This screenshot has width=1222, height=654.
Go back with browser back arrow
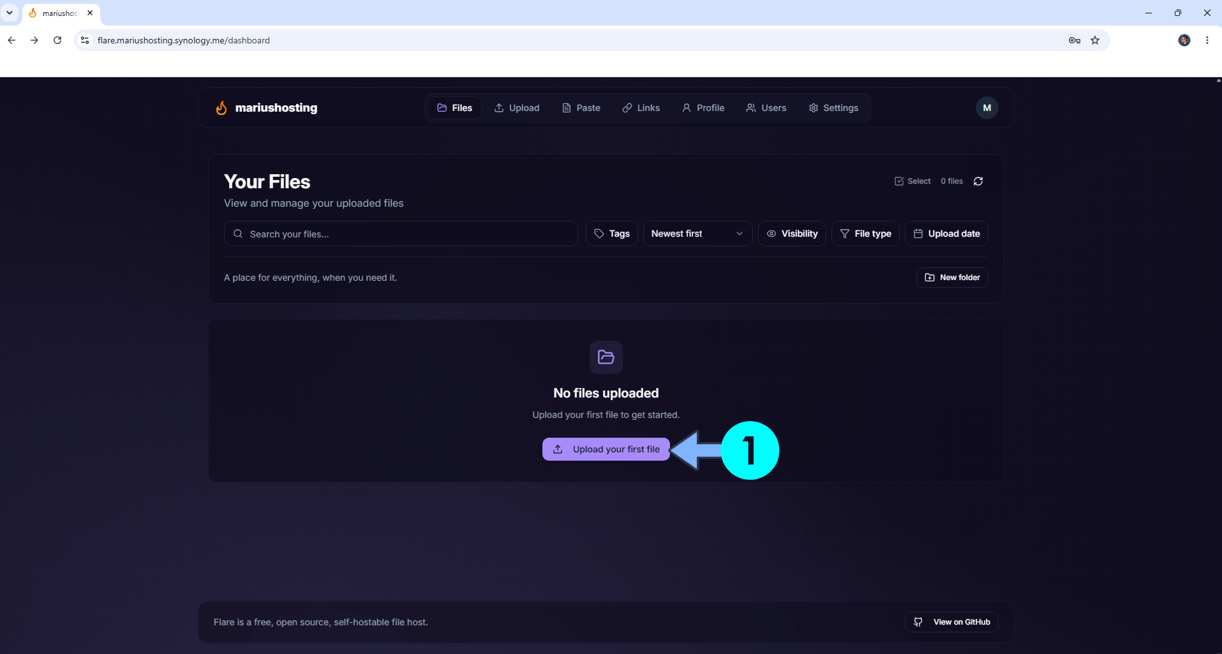(x=11, y=40)
